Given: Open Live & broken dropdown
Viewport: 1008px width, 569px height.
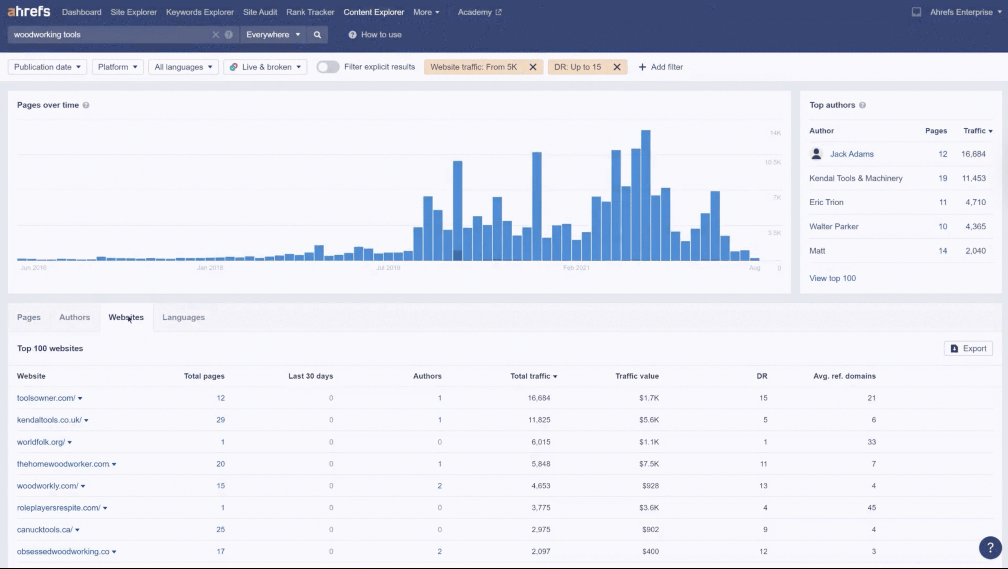Looking at the screenshot, I should (265, 67).
